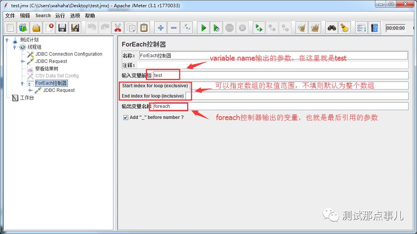Click the Redo arrow icon
Viewport: 417px width, 234px height.
click(x=105, y=27)
